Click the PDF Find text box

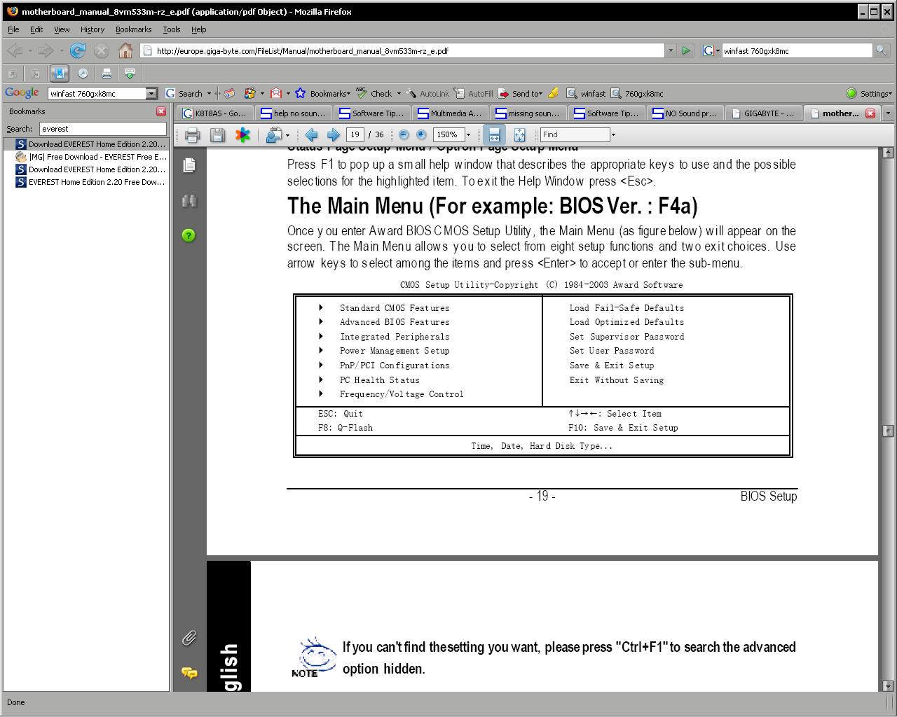(x=575, y=134)
